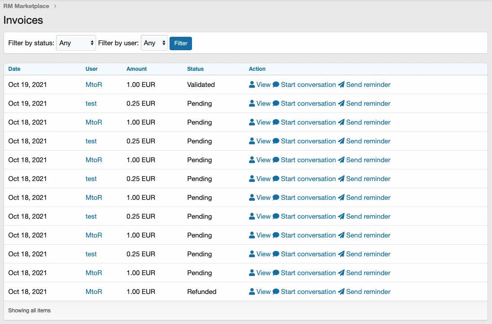Sort table by Status column header
The image size is (492, 324).
[x=195, y=69]
